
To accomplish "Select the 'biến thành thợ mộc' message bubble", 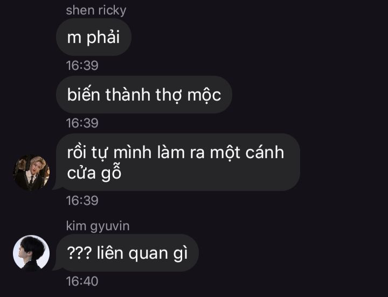I will click(144, 95).
